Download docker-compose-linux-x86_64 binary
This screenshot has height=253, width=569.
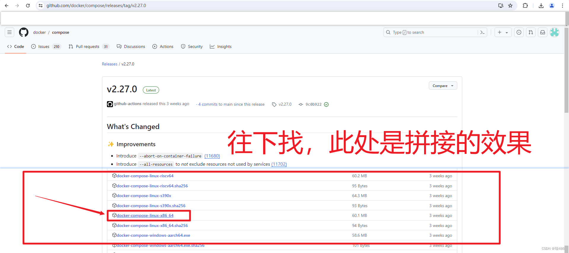[x=145, y=215]
